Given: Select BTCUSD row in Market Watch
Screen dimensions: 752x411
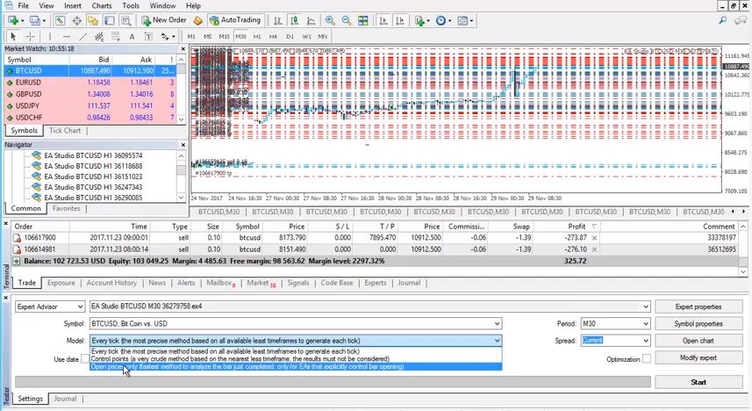Looking at the screenshot, I should coord(26,70).
